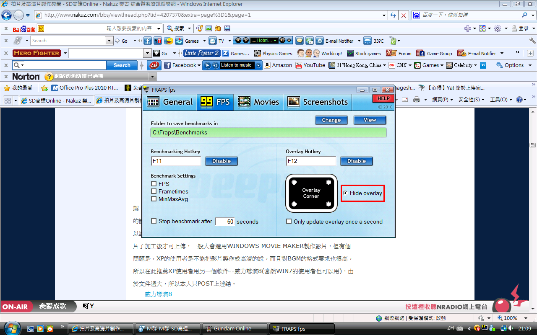The width and height of the screenshot is (537, 335).
Task: Enable the FPS benchmark checkbox
Action: [154, 184]
